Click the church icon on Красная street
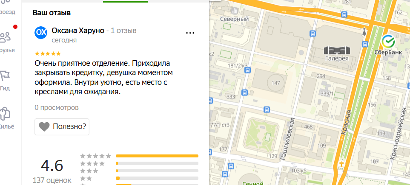This screenshot has height=185, width=410. [341, 164]
